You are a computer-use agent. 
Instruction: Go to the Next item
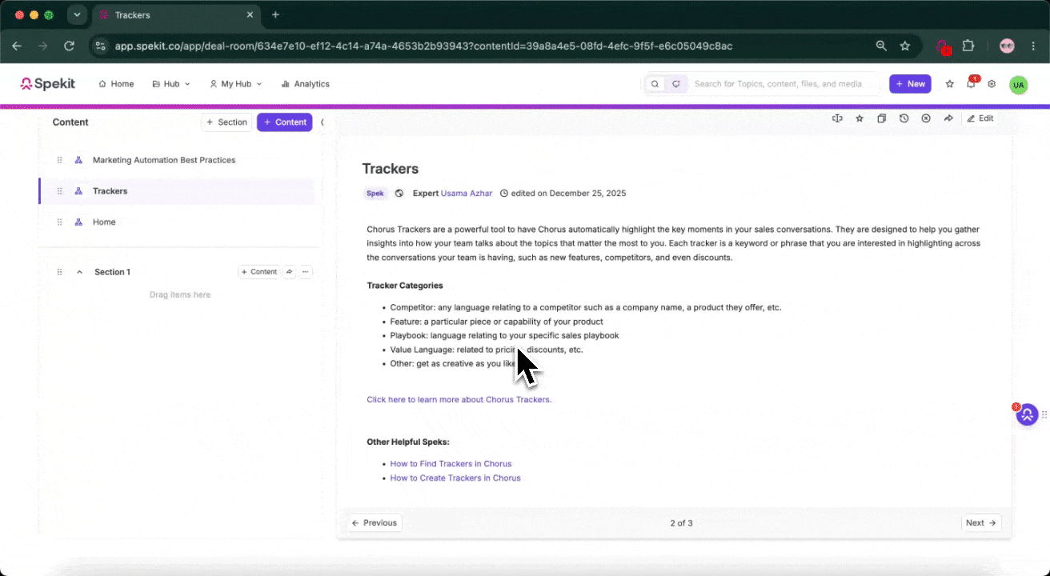point(981,523)
